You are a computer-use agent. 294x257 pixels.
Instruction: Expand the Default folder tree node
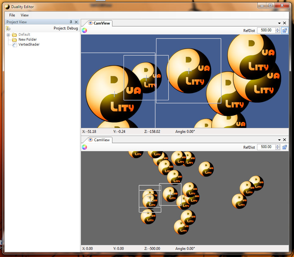[8, 35]
